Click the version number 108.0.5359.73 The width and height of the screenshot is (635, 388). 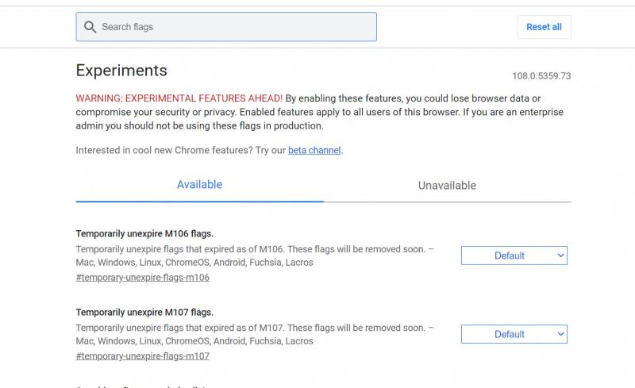[541, 76]
